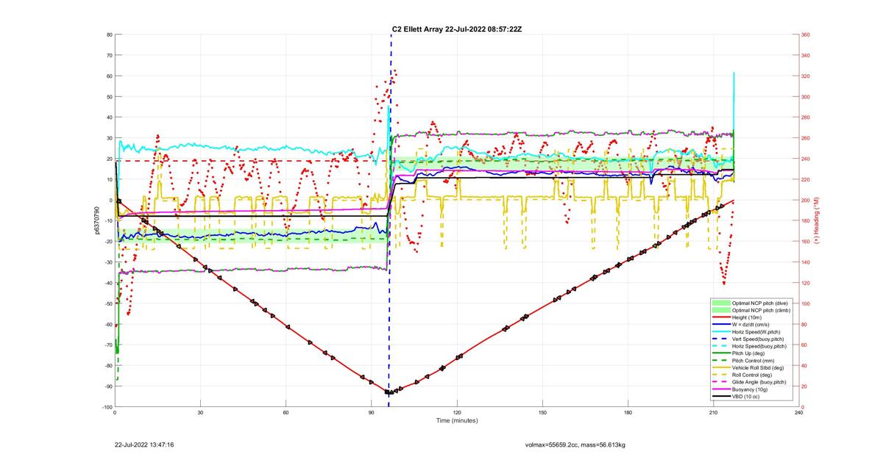Click the left y-axis tick label '80'

click(108, 35)
